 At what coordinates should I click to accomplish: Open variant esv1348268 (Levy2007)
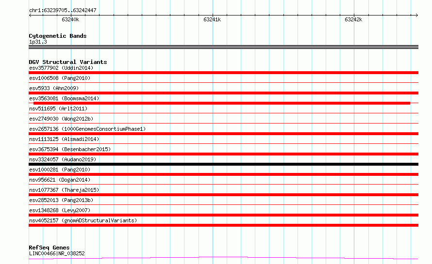pyautogui.click(x=60, y=210)
